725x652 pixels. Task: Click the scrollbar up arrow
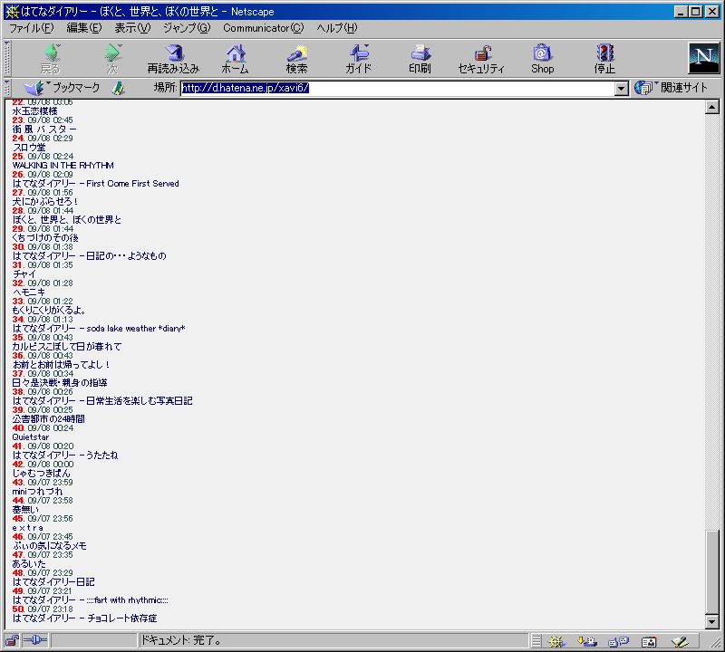click(x=712, y=107)
